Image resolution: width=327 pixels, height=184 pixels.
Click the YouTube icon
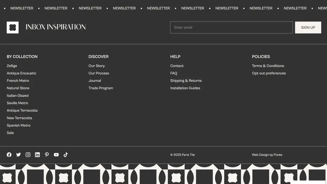pos(56,155)
